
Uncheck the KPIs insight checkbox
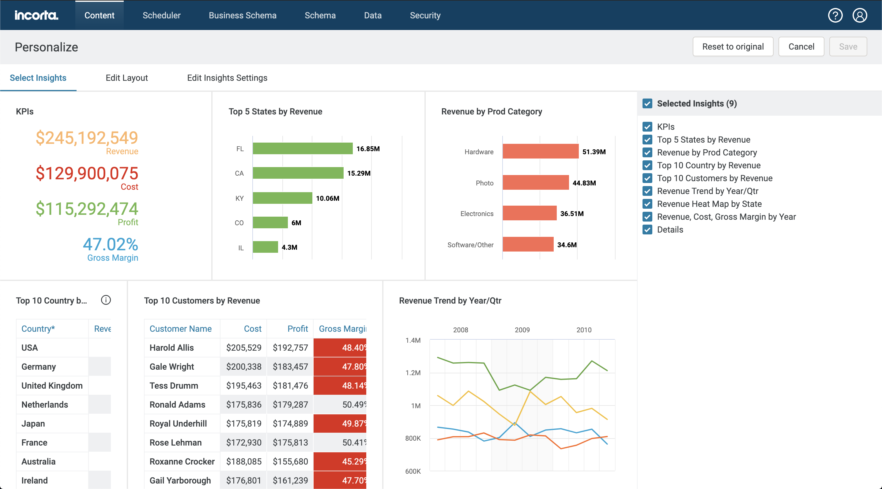coord(647,127)
